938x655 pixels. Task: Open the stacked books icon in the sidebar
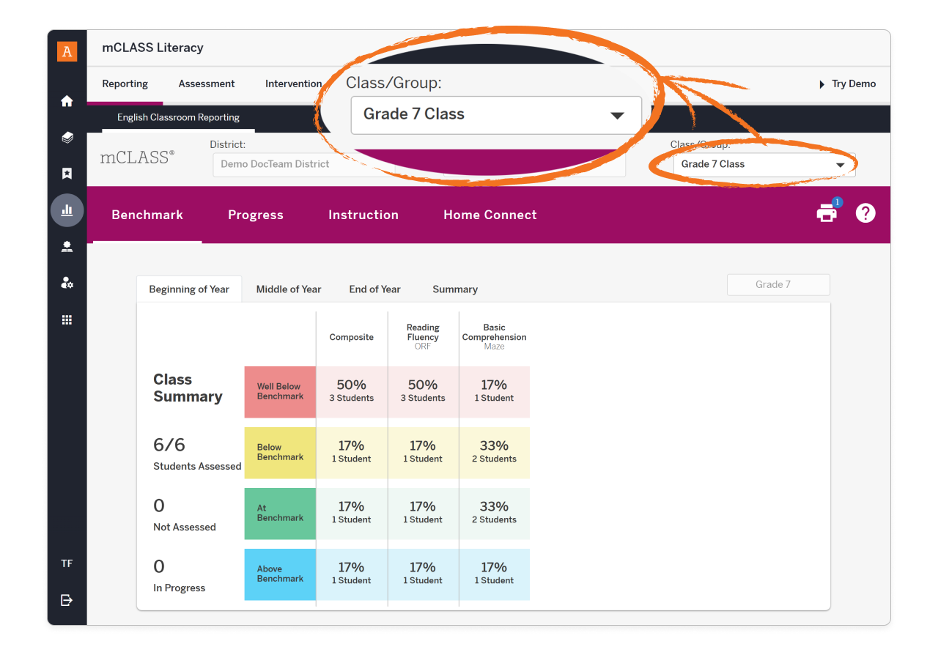click(67, 137)
